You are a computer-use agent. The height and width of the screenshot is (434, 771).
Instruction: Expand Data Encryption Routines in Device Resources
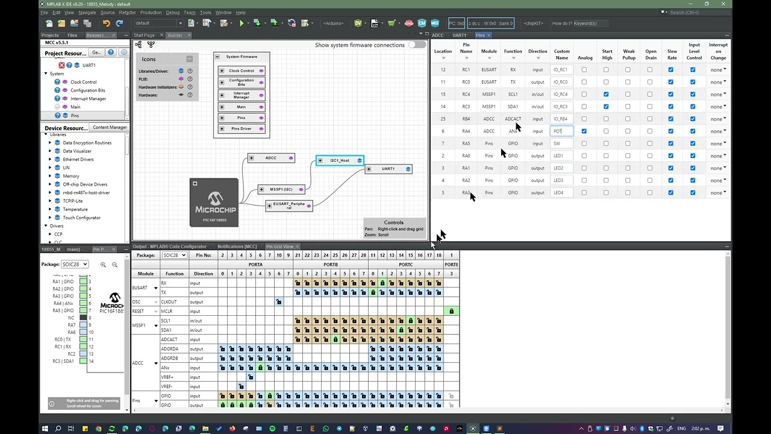50,143
